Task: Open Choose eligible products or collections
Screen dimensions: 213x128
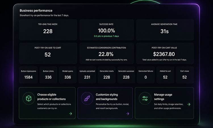Action: (x=47, y=103)
